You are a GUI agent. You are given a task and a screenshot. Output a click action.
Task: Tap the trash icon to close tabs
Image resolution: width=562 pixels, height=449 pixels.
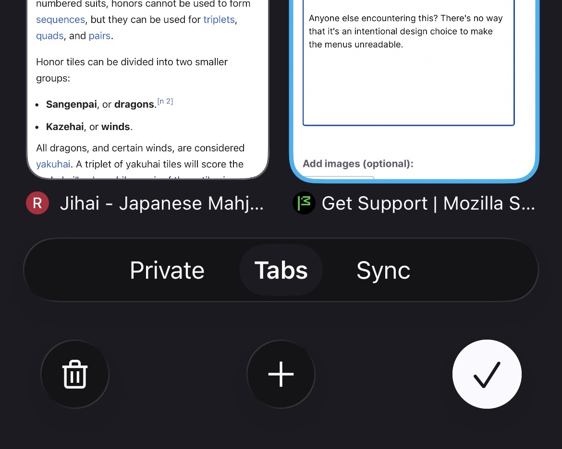tap(75, 374)
